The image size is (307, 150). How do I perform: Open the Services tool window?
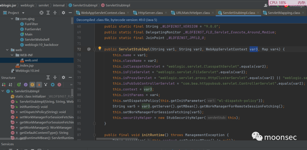(x=7, y=144)
